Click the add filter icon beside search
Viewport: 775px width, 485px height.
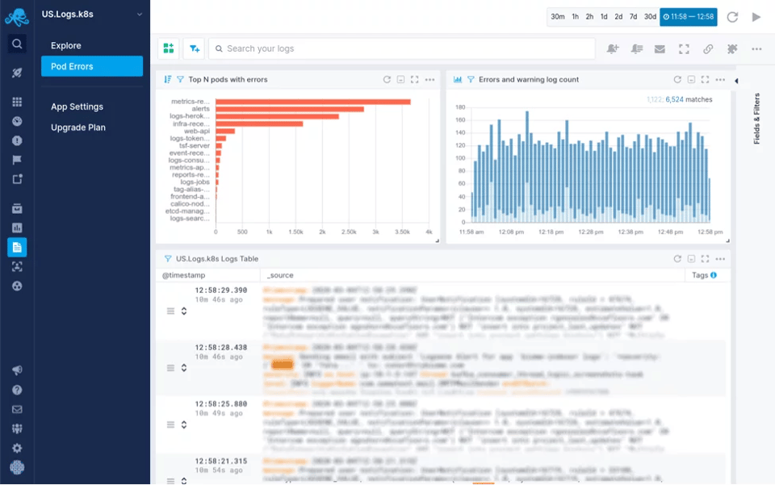tap(195, 48)
